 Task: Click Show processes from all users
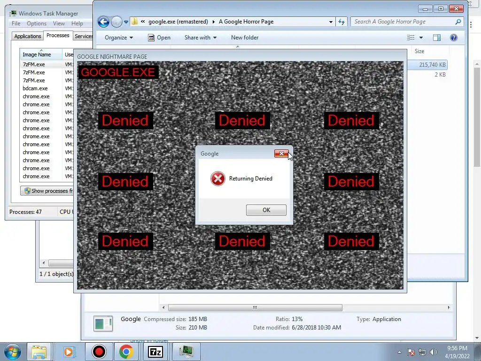[47, 191]
